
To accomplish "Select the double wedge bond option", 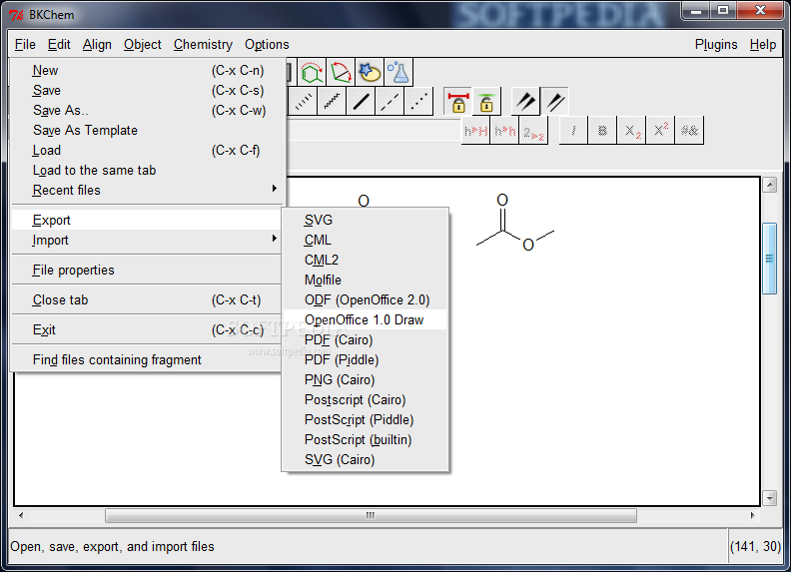I will click(525, 102).
